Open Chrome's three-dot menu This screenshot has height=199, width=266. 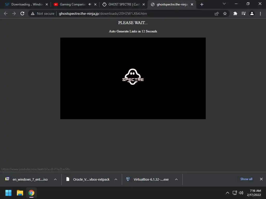tap(260, 13)
